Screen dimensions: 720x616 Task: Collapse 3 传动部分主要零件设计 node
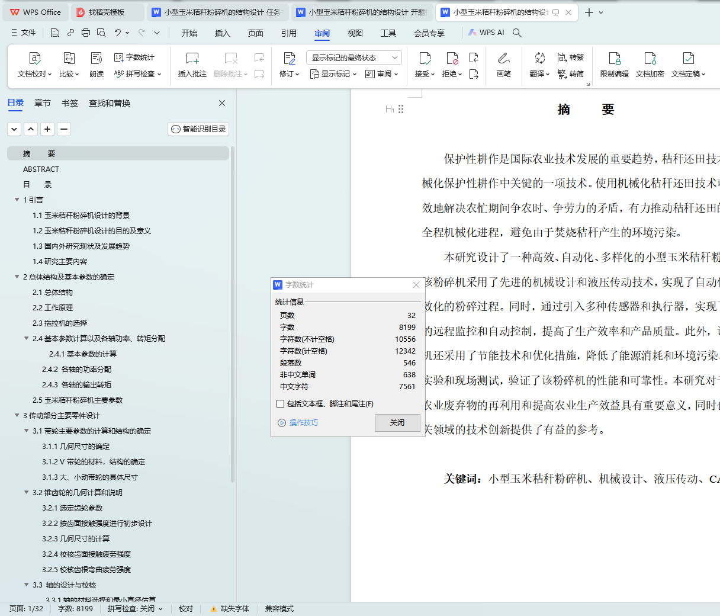click(17, 415)
